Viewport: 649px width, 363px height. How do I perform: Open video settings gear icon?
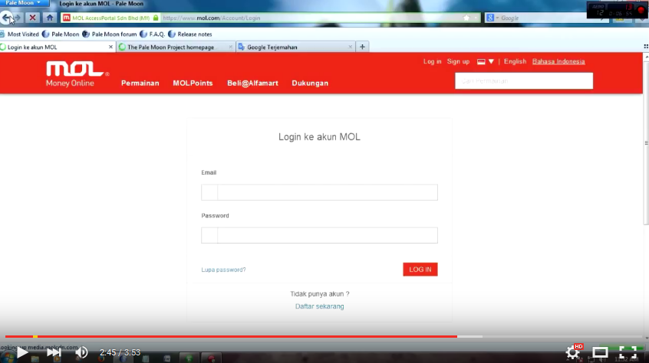tap(573, 352)
